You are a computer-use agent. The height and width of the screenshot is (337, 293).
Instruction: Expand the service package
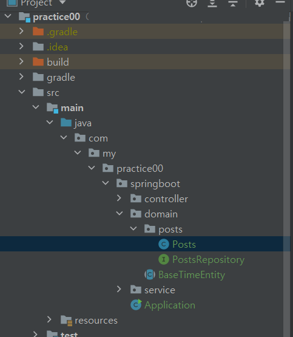pos(119,289)
